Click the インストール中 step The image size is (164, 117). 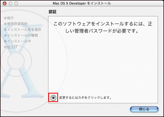coord(18,41)
